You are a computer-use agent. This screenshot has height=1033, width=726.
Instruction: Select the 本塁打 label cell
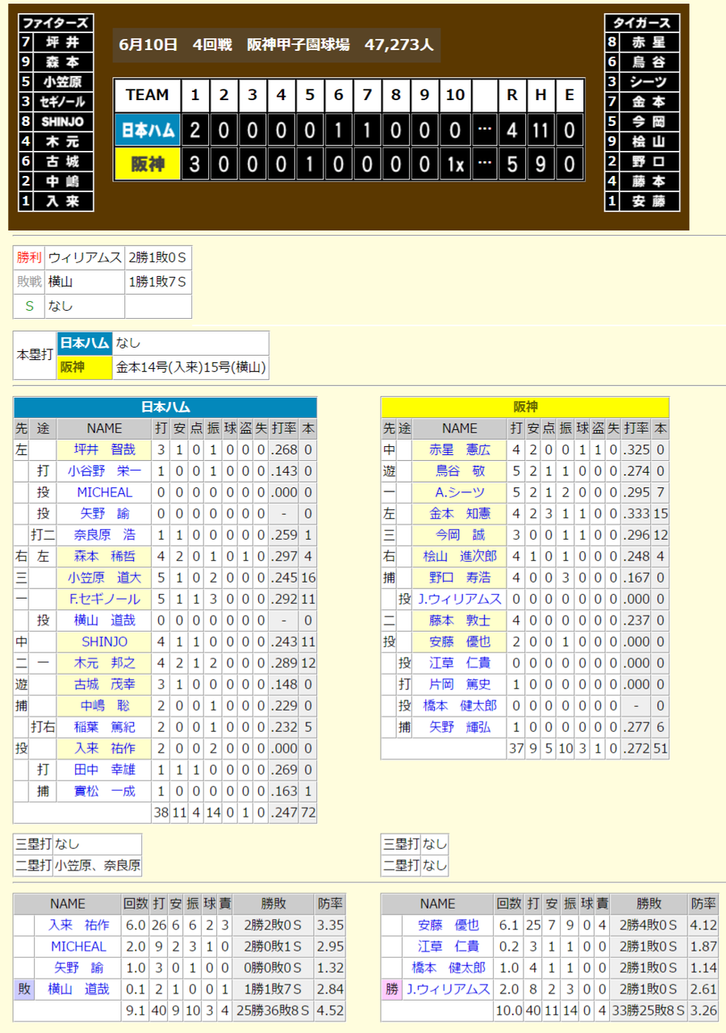tap(35, 355)
